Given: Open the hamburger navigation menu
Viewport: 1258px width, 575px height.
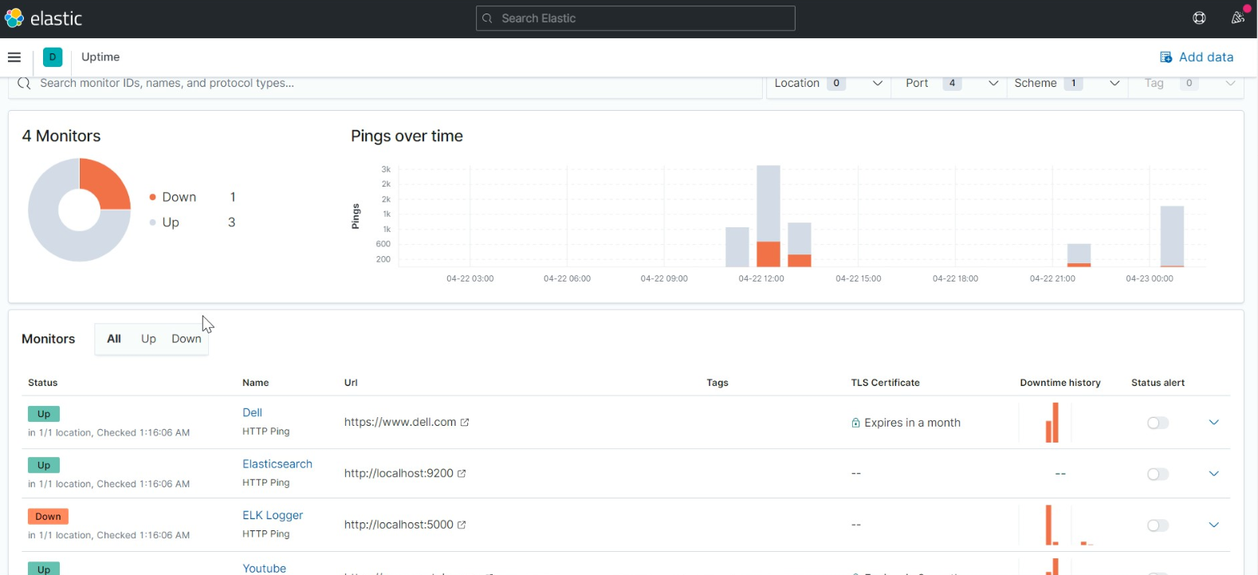Looking at the screenshot, I should pyautogui.click(x=14, y=57).
